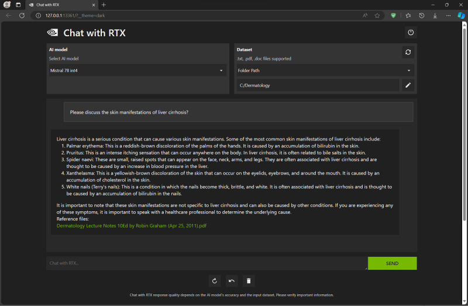Click the Chat with RTX message input

pos(207,263)
